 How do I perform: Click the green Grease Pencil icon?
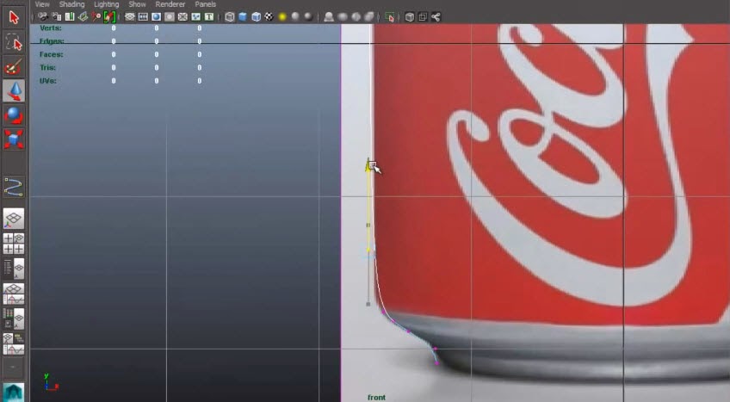pyautogui.click(x=109, y=17)
